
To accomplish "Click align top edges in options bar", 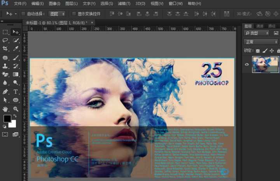I will pyautogui.click(x=112, y=14).
